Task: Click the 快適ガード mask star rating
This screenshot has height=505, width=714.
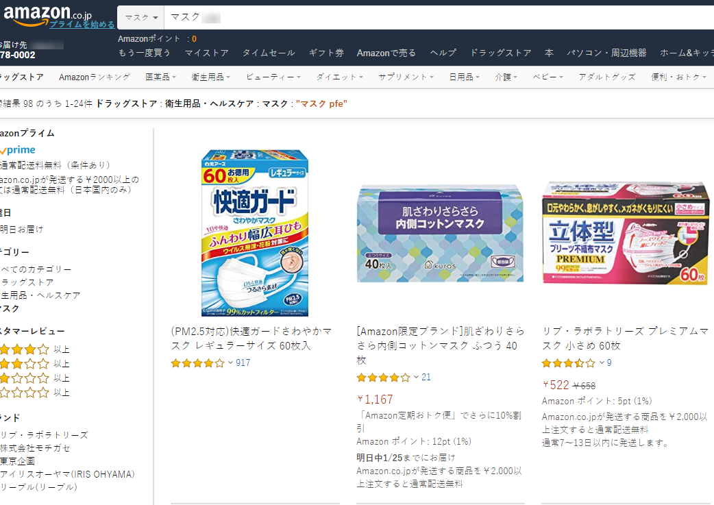Action: (x=197, y=363)
